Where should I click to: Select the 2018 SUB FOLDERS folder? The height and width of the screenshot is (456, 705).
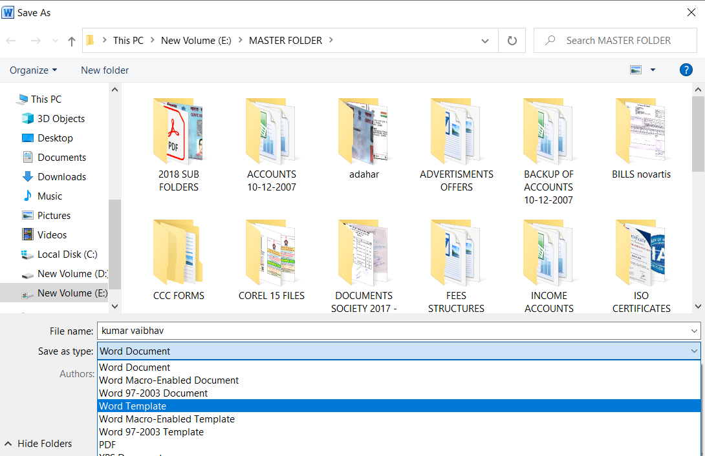pos(179,145)
